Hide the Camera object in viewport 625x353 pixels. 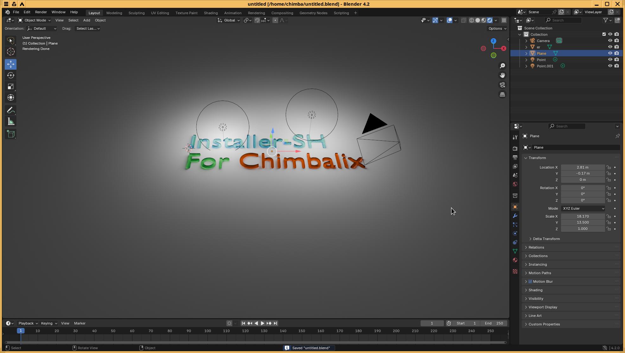610,40
